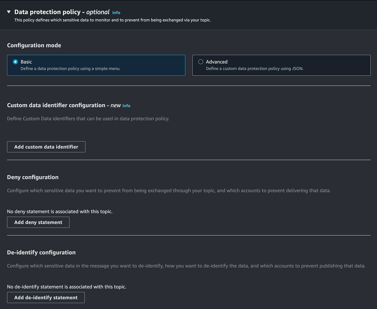This screenshot has height=309, width=377.
Task: Click the Configuration mode heading
Action: tap(34, 45)
